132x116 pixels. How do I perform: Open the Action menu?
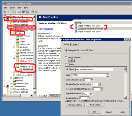pyautogui.click(x=12, y=8)
